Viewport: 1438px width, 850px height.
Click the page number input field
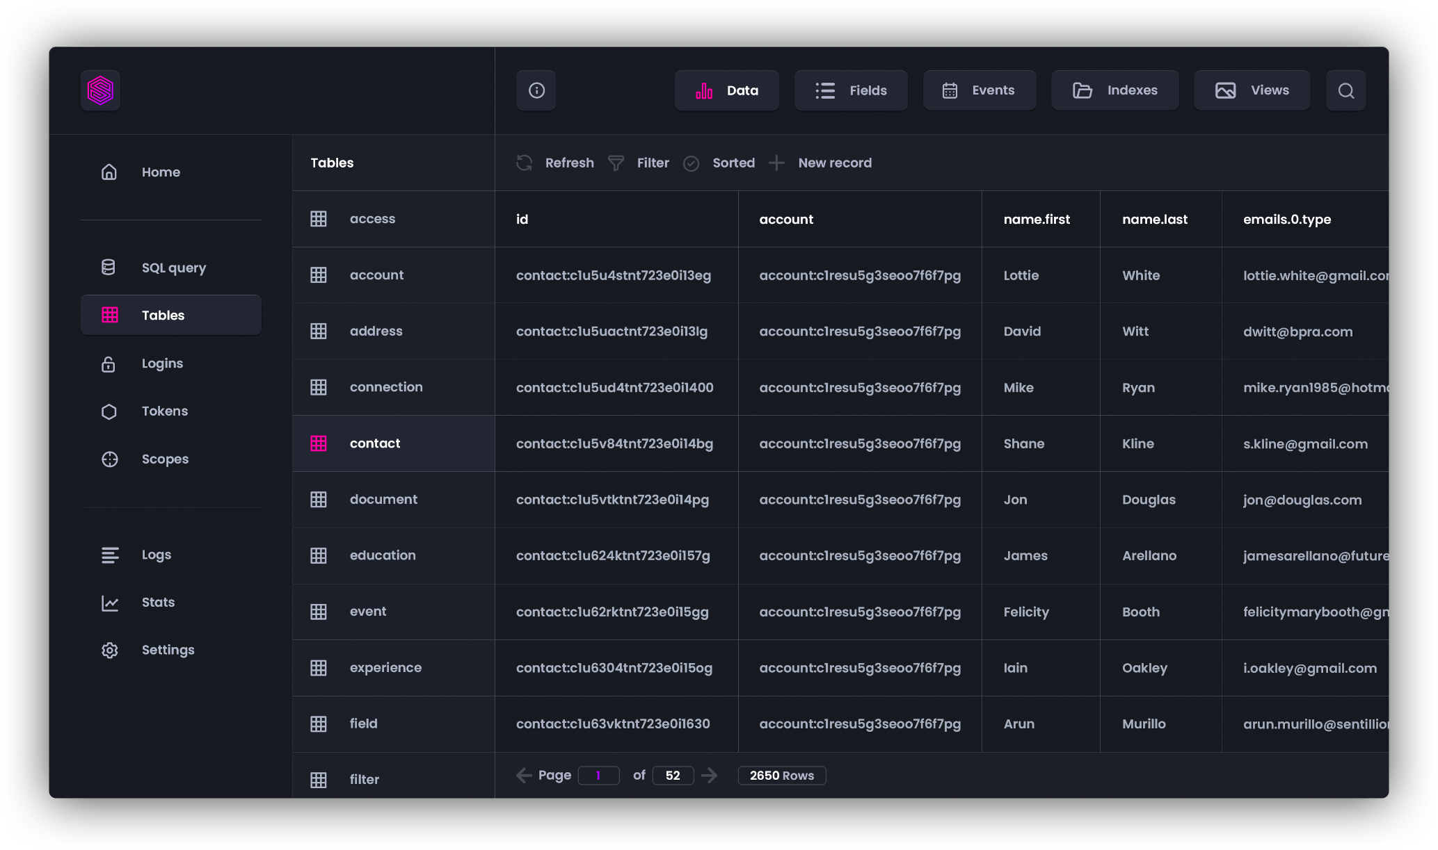[598, 775]
